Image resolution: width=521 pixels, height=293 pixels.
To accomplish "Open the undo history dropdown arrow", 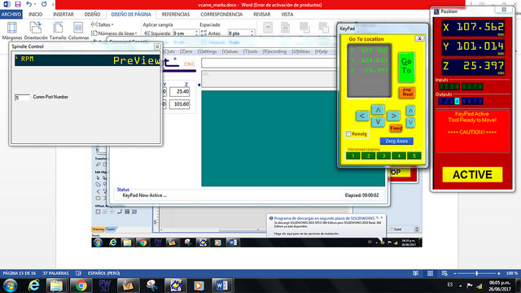I will [x=35, y=4].
